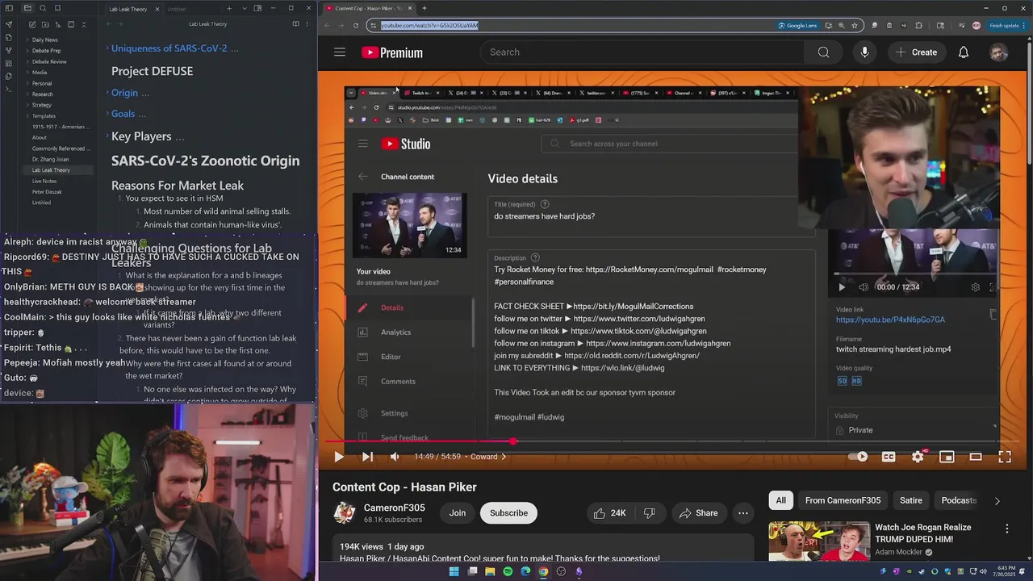Image resolution: width=1033 pixels, height=581 pixels.
Task: Create a new folder in Obsidian
Action: pyautogui.click(x=45, y=24)
